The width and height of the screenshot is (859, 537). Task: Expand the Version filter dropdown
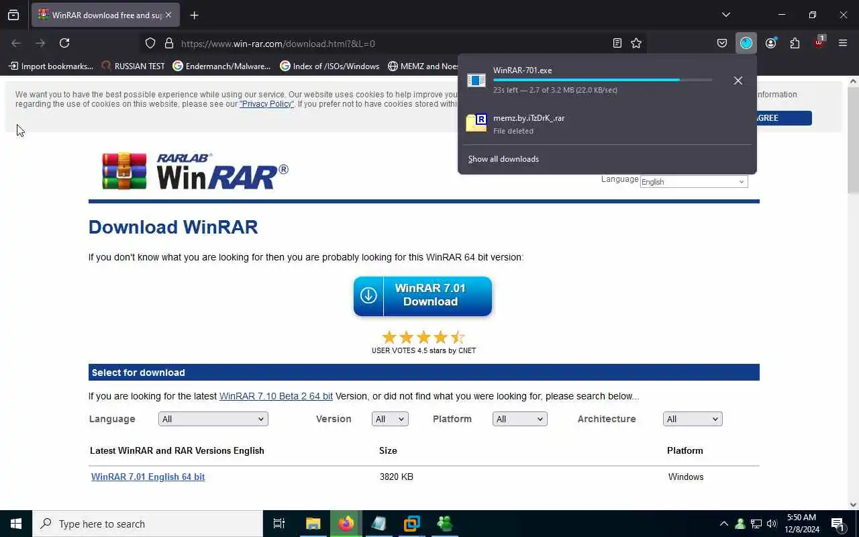390,419
